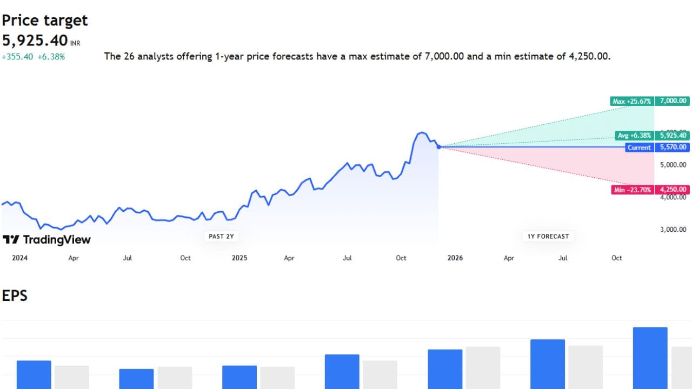The height and width of the screenshot is (389, 692).
Task: Click the 2025 label on the time axis
Action: [239, 258]
